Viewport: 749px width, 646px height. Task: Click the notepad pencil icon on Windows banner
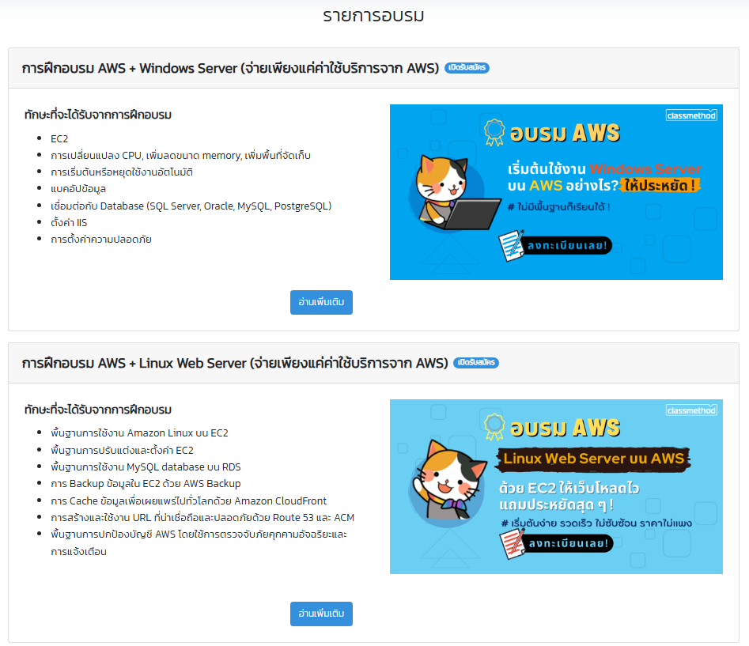511,245
